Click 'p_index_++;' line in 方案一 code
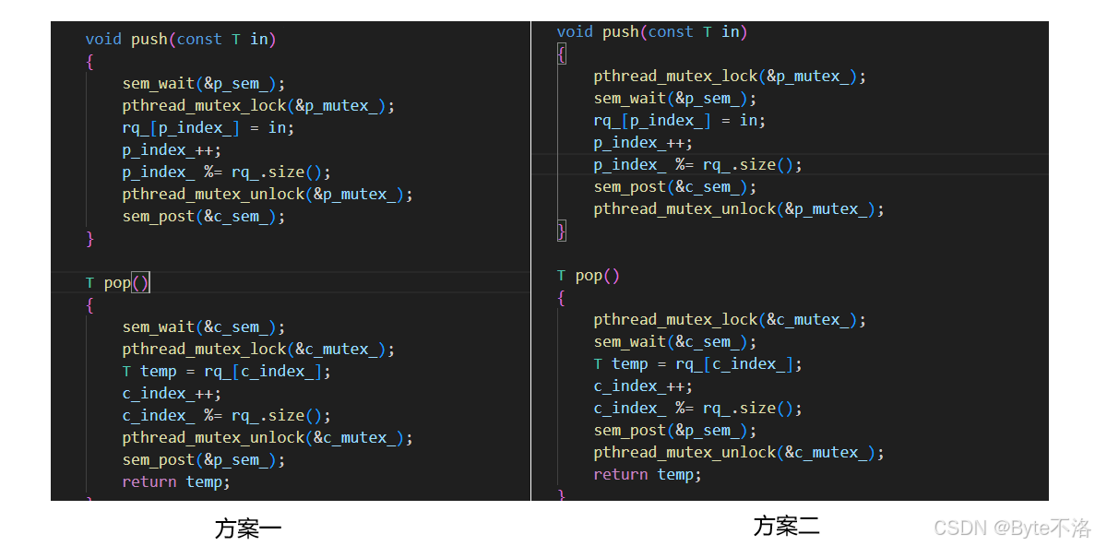The height and width of the screenshot is (546, 1095). pos(172,150)
